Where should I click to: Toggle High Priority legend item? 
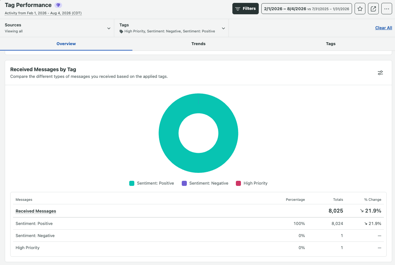coord(251,183)
